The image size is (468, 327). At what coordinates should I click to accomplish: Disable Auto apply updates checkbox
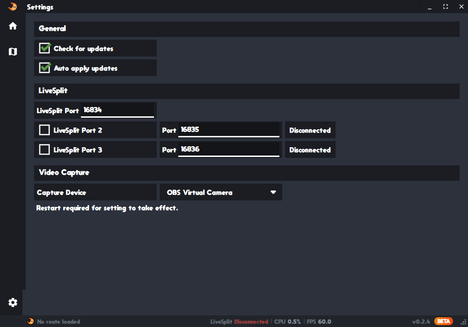[x=45, y=68]
